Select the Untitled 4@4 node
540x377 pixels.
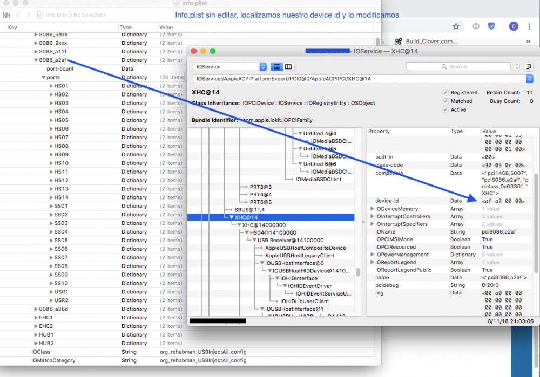click(320, 133)
